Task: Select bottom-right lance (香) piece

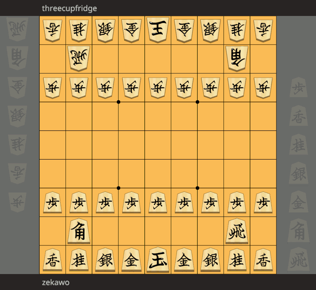Action: [263, 260]
